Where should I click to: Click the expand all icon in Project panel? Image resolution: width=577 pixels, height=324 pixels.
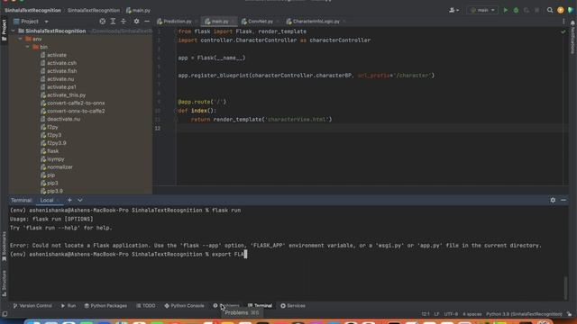point(113,22)
